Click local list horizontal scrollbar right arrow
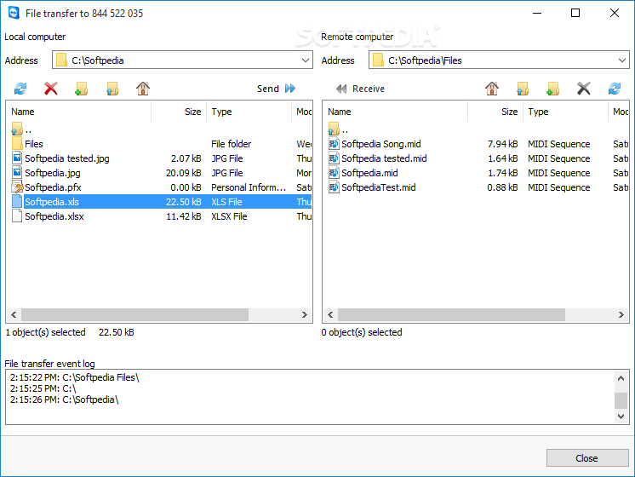The image size is (635, 477). (305, 315)
